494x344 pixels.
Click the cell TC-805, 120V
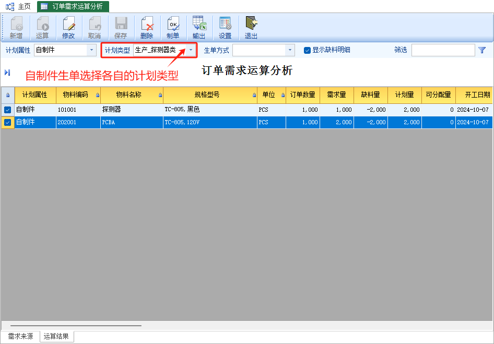[x=210, y=122]
